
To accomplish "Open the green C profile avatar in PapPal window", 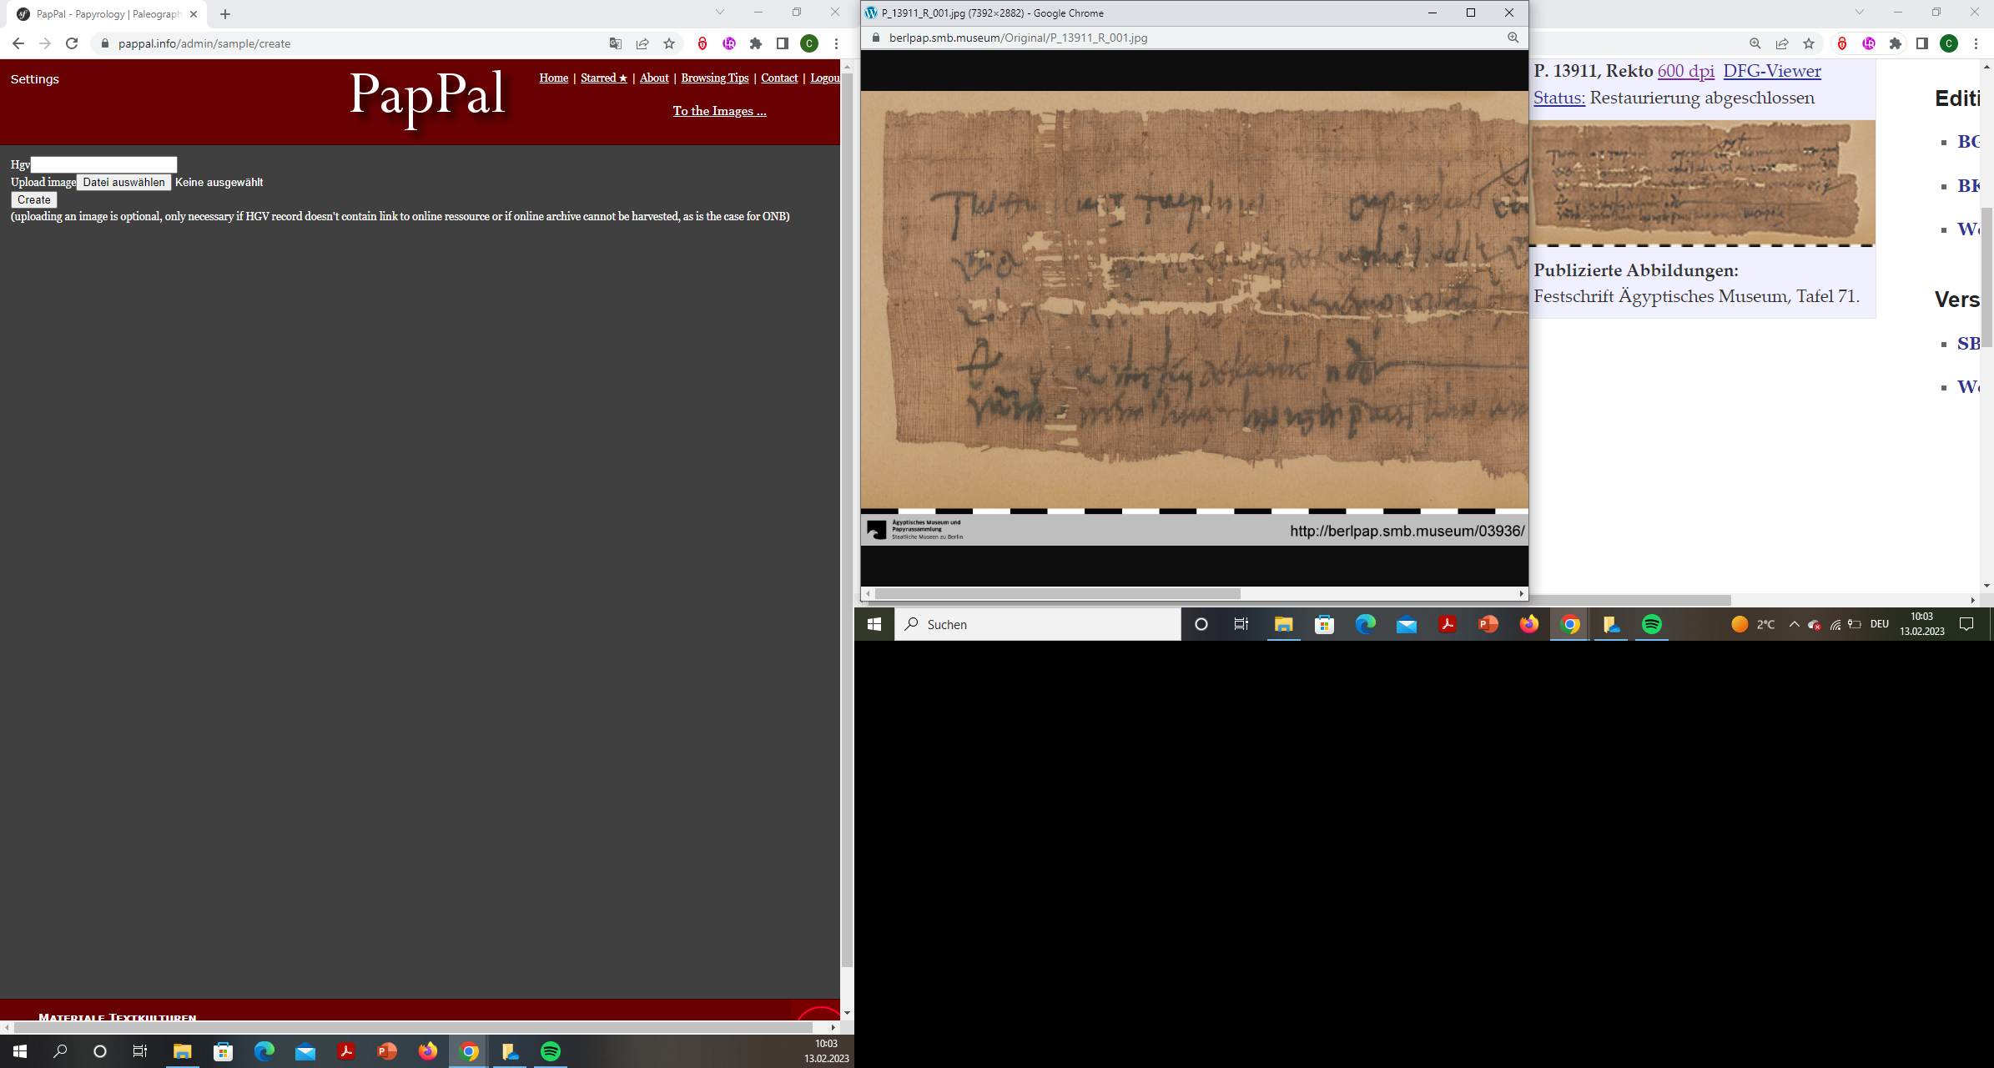I will 809,43.
